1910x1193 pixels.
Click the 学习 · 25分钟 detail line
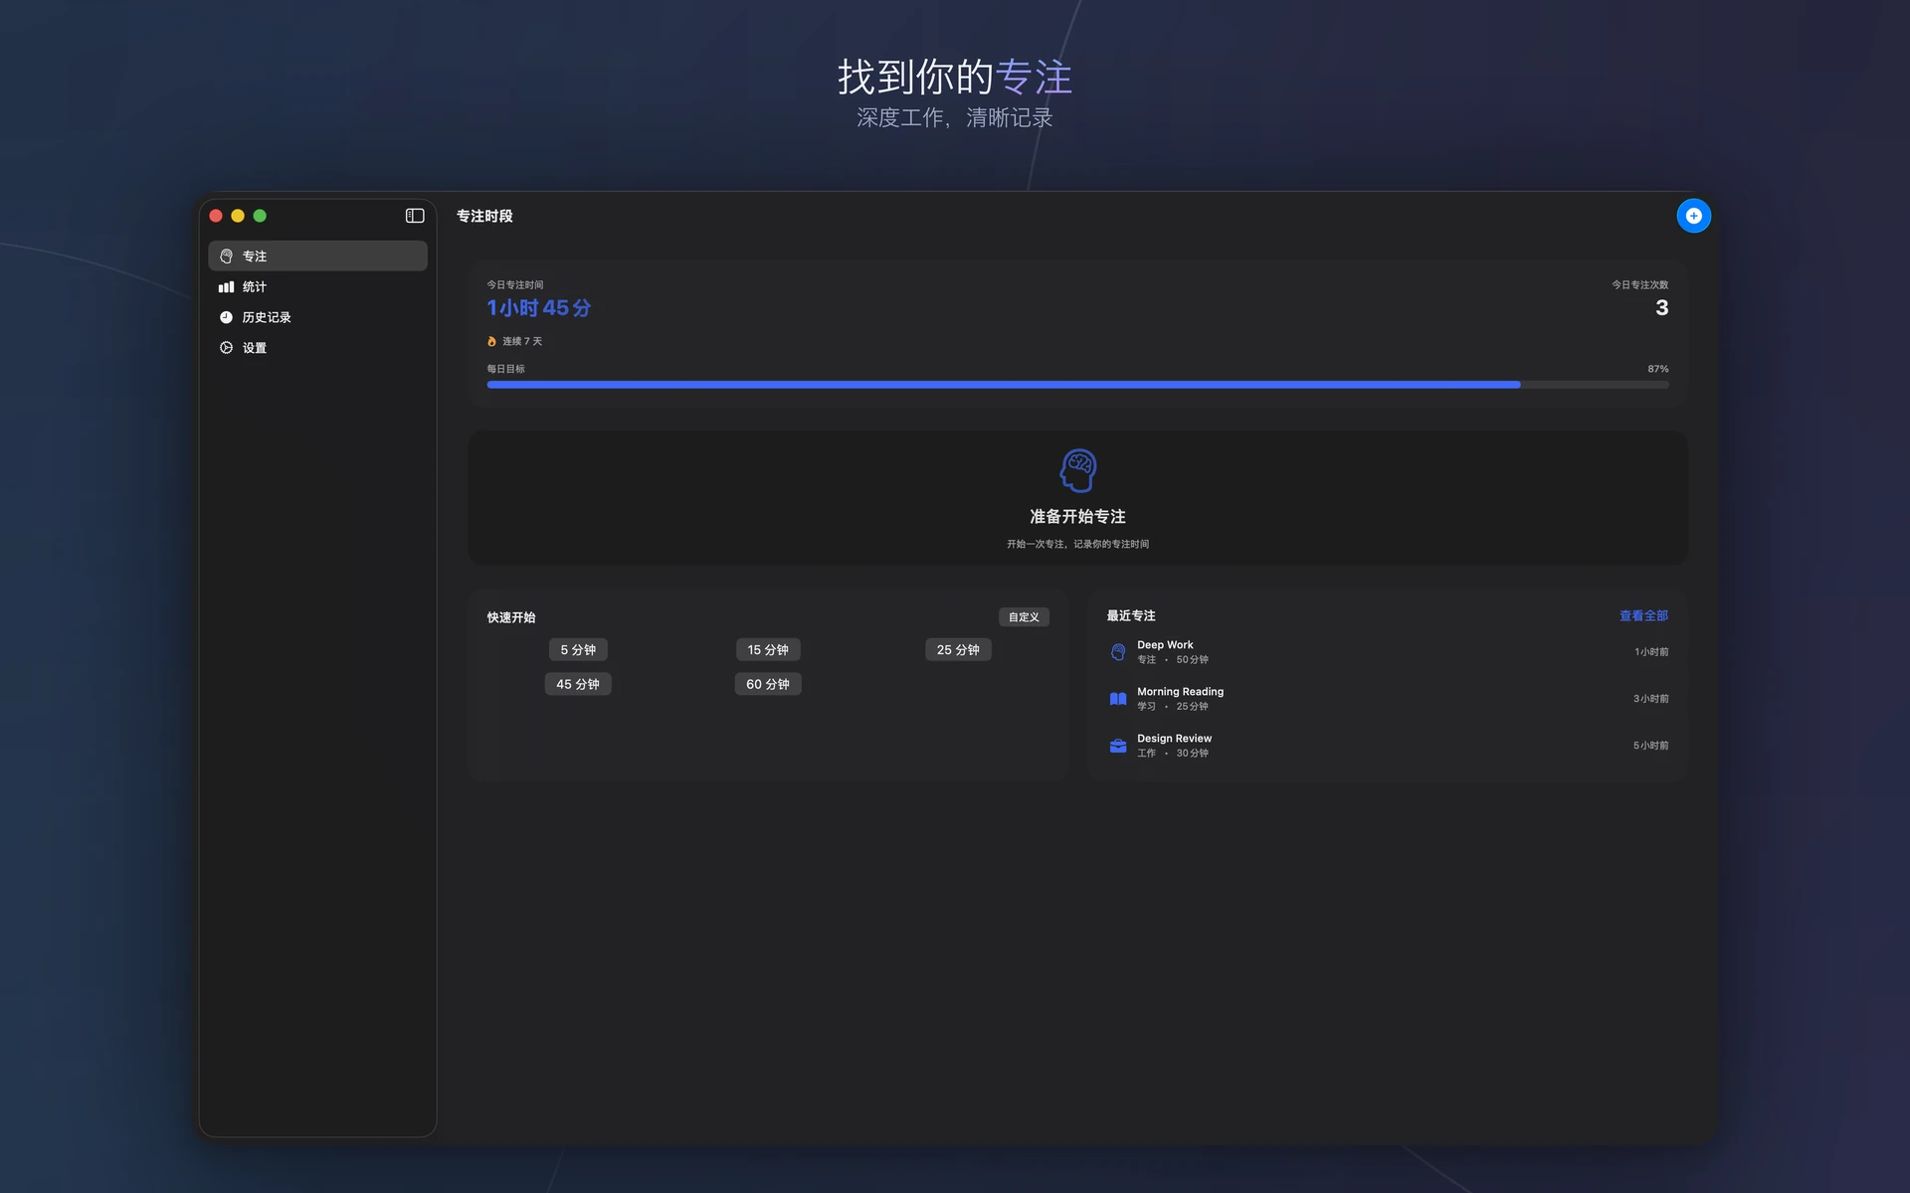[1173, 707]
